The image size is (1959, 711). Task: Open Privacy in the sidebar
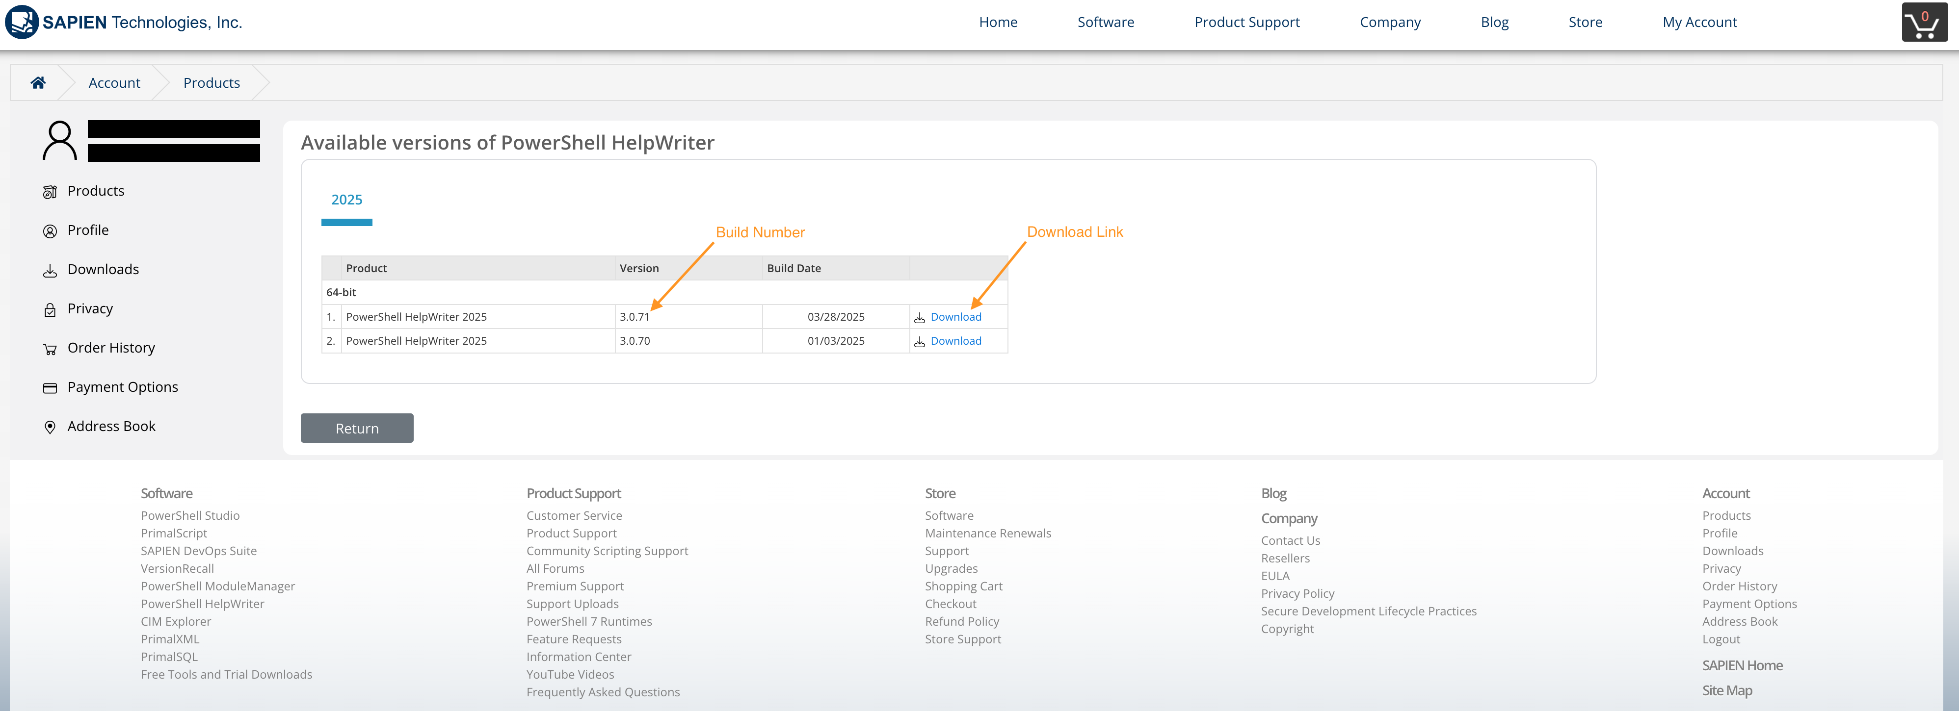point(90,308)
